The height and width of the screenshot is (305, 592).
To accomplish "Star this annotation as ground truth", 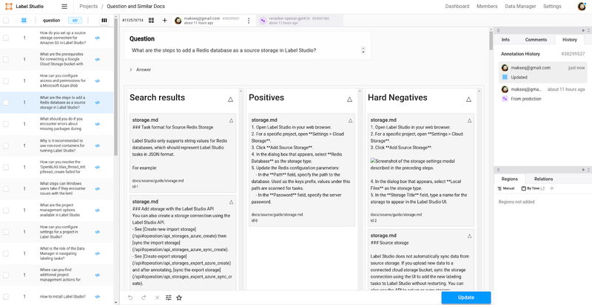I will (x=179, y=298).
